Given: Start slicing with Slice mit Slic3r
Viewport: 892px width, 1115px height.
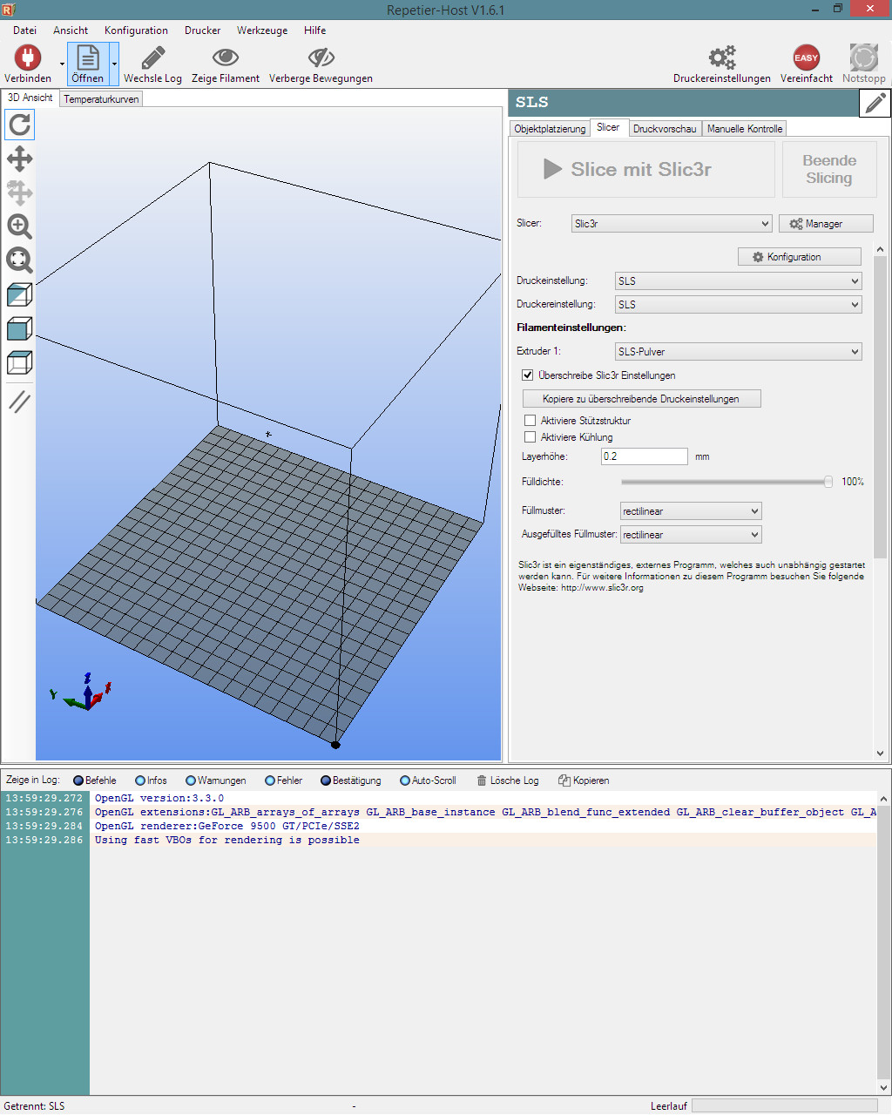Looking at the screenshot, I should 645,169.
